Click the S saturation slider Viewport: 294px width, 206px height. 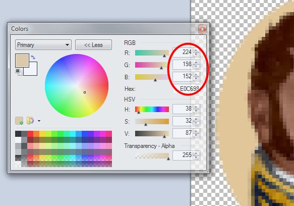[x=152, y=121]
